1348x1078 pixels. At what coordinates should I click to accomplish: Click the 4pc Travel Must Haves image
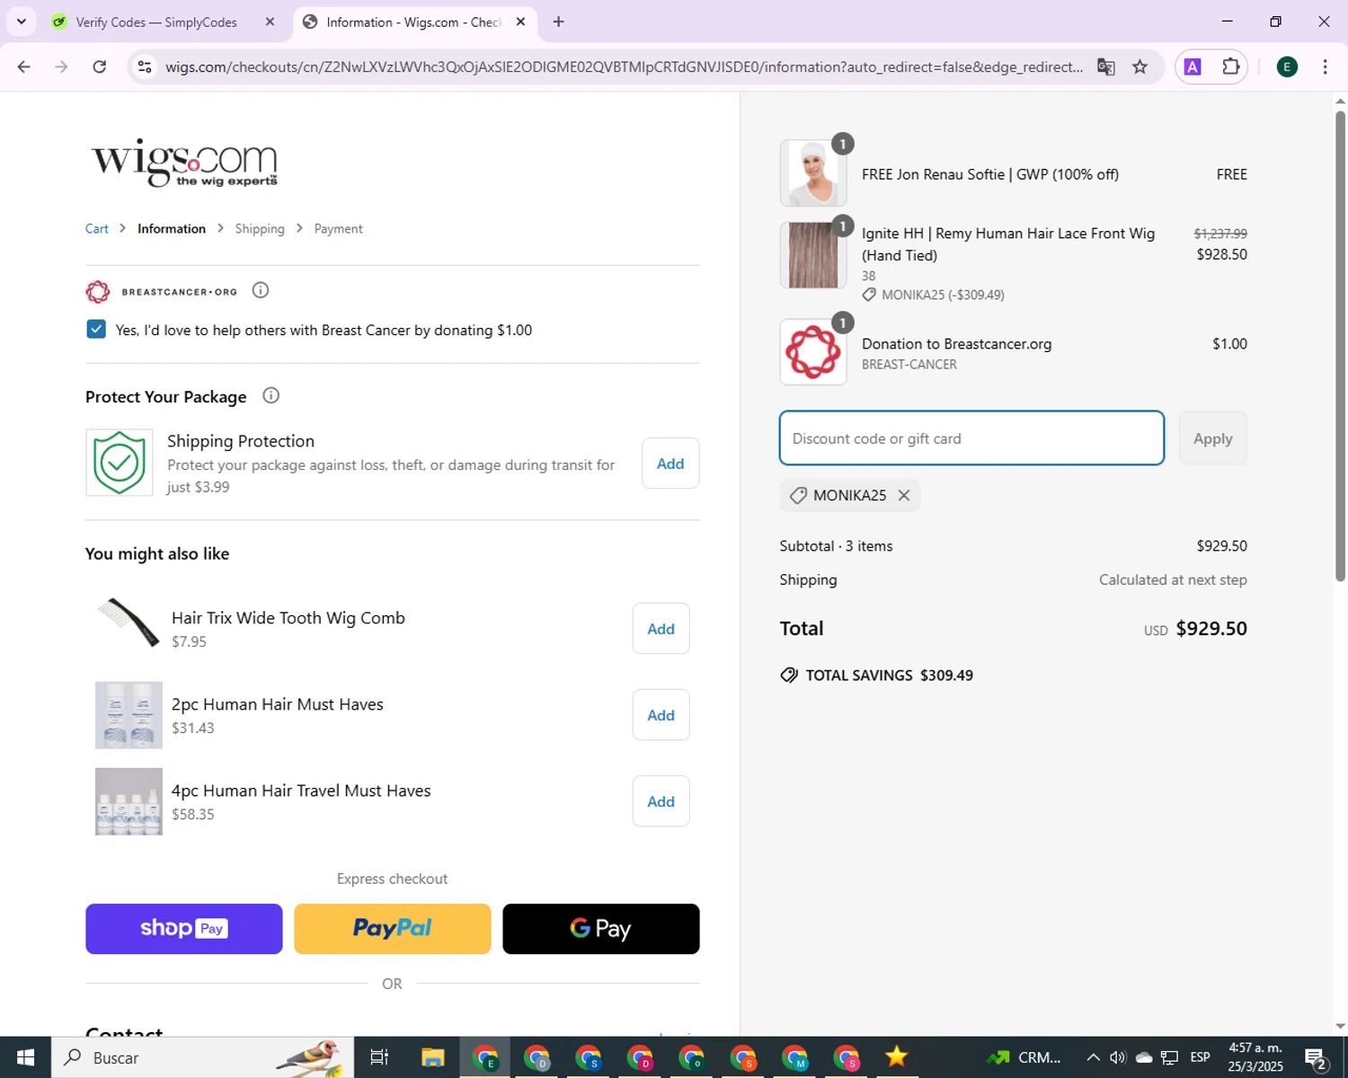pos(129,801)
